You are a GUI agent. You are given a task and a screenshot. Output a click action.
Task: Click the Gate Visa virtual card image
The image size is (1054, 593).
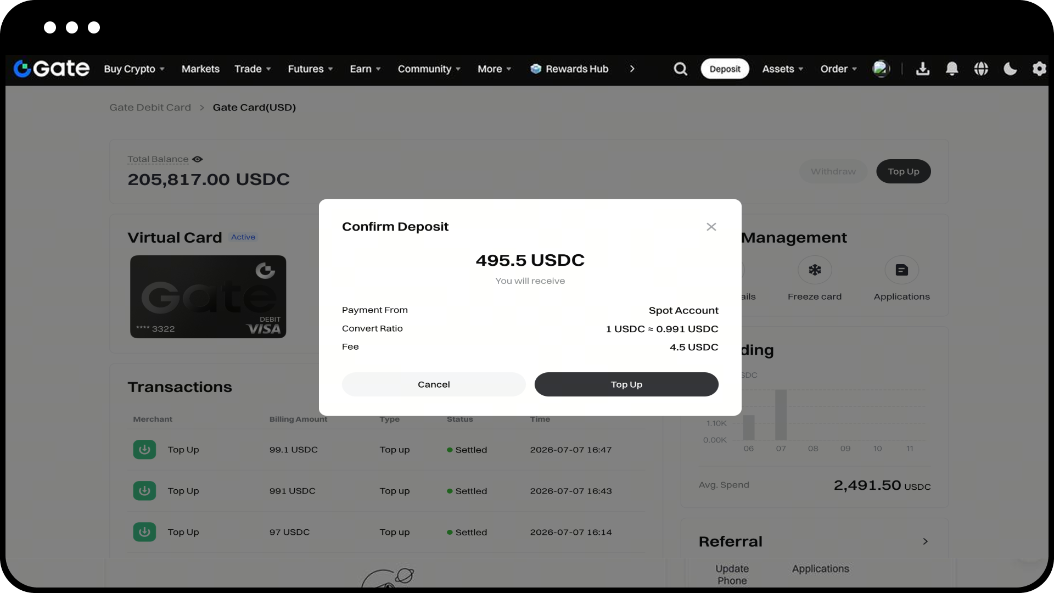point(208,296)
